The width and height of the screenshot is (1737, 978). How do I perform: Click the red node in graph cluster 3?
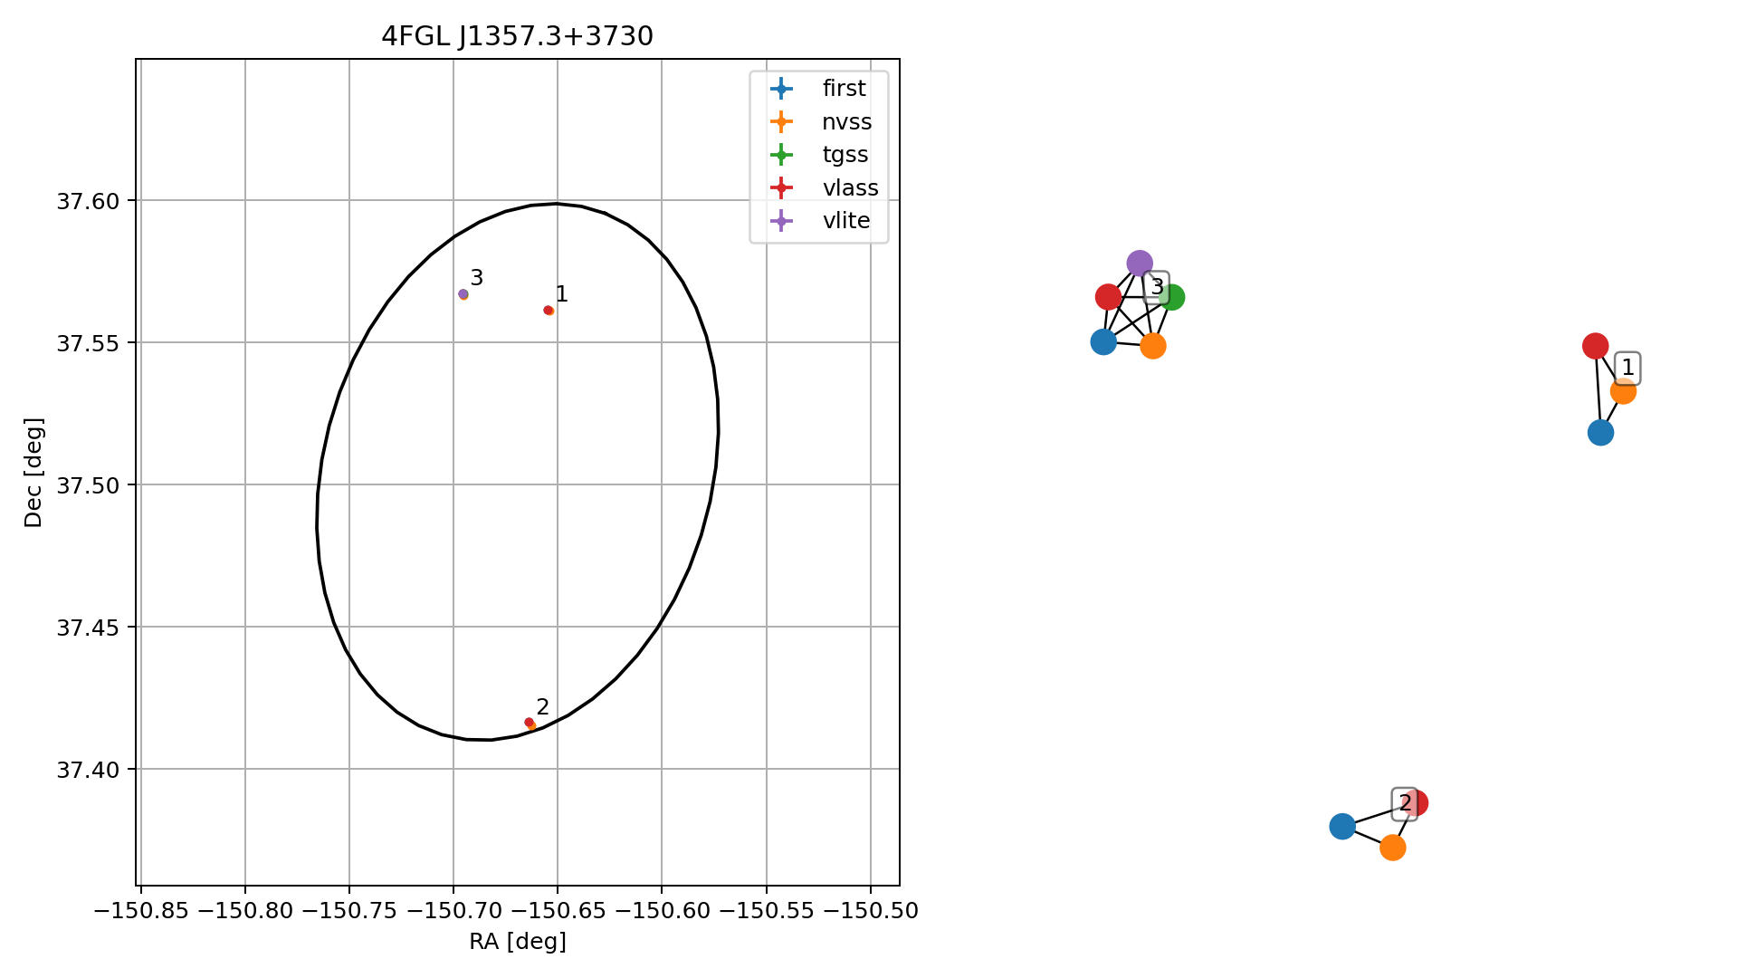[1108, 297]
